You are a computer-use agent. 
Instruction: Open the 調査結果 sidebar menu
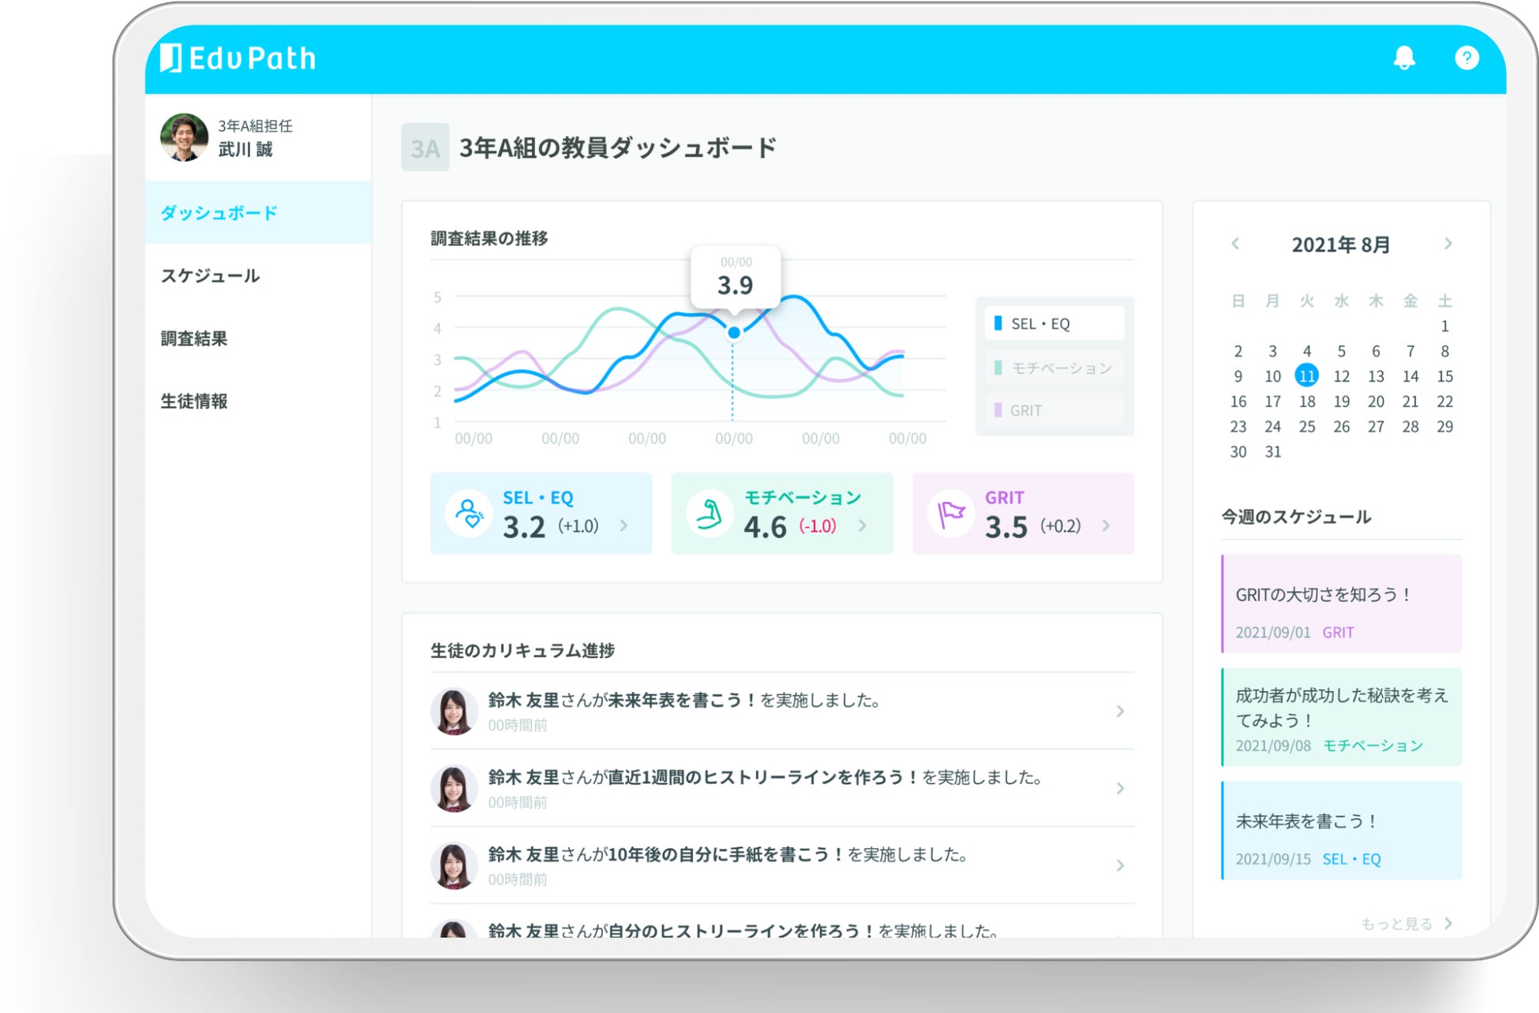[x=194, y=338]
